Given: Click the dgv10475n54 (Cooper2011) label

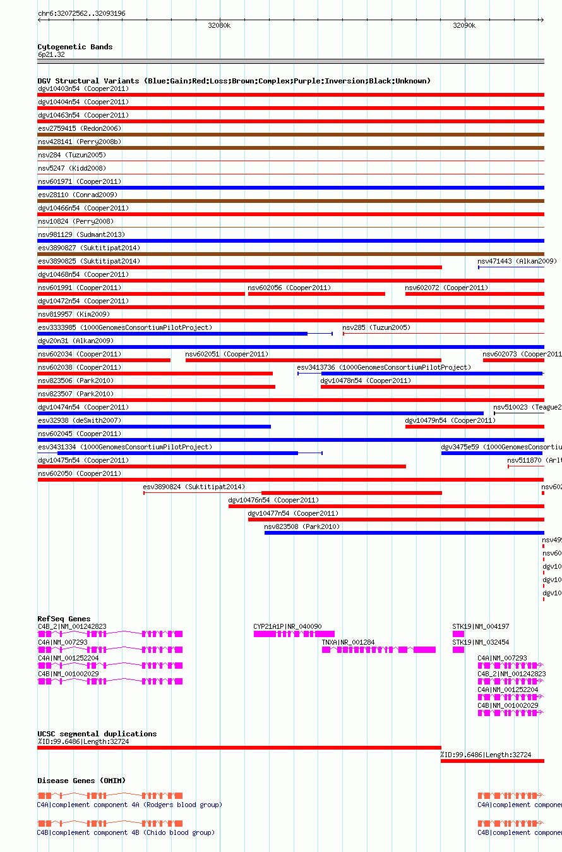Looking at the screenshot, I should 83,460.
